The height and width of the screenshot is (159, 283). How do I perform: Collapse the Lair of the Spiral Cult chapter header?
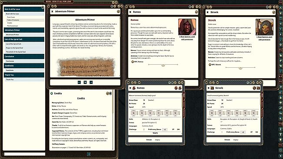point(24,39)
